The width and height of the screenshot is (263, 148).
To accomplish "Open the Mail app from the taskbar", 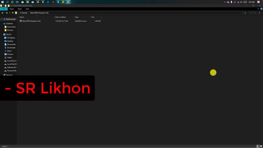I will coord(33,2).
